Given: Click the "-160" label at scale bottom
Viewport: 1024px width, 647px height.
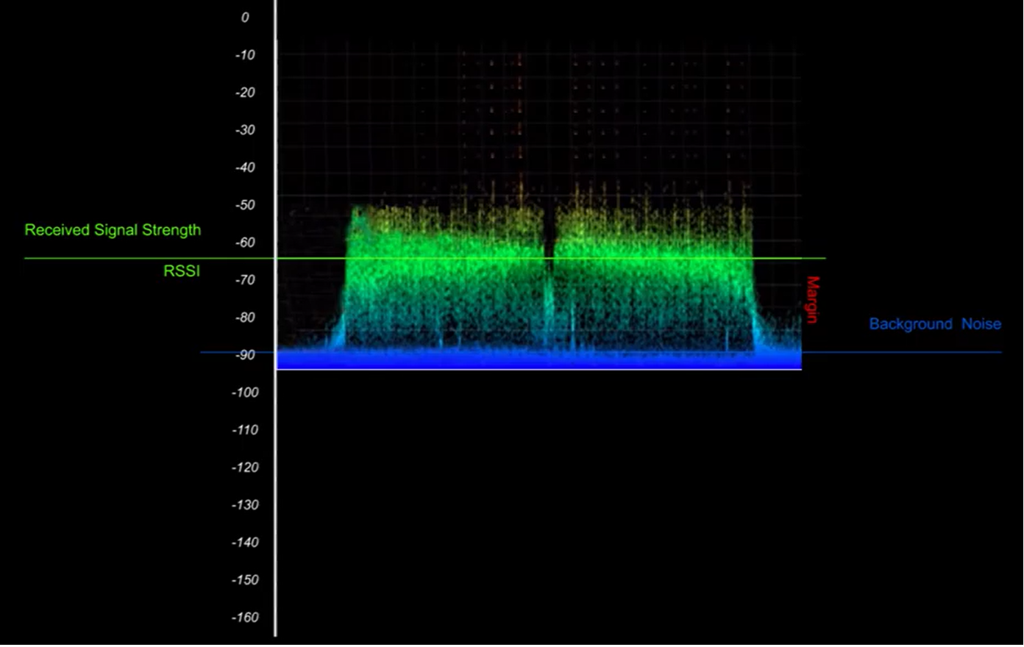Looking at the screenshot, I should [x=244, y=618].
